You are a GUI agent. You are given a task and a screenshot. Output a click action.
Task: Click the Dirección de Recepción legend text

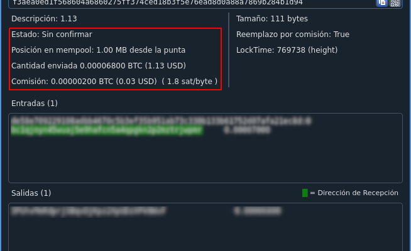(x=358, y=193)
